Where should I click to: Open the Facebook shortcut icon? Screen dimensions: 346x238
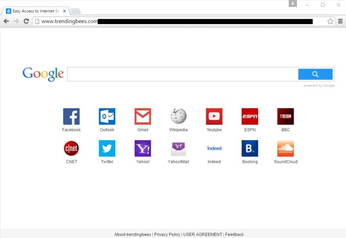[71, 117]
